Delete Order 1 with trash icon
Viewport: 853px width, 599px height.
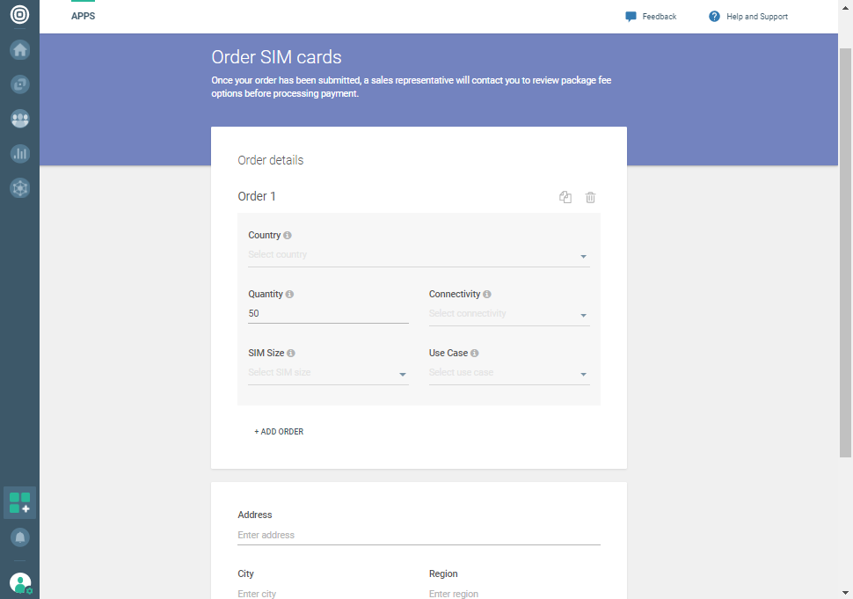tap(591, 197)
